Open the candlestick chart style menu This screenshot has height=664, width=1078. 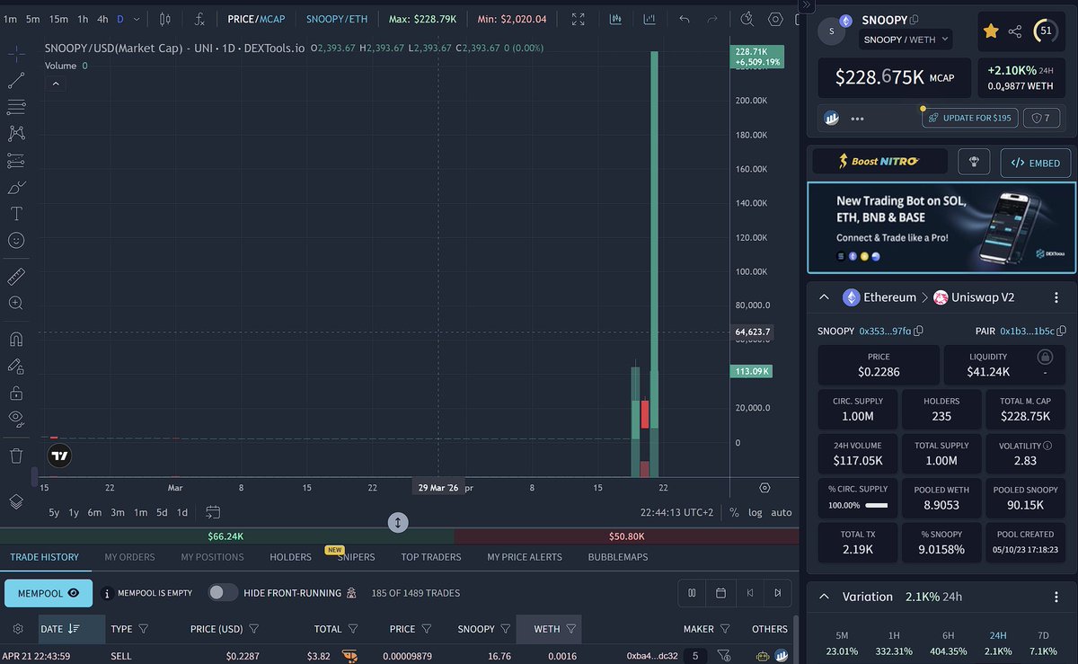pos(165,19)
